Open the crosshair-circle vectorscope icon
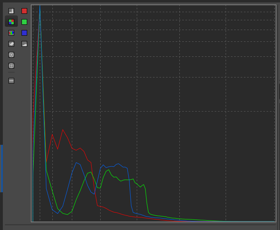Screen dimensions: 280x230 click(11, 66)
